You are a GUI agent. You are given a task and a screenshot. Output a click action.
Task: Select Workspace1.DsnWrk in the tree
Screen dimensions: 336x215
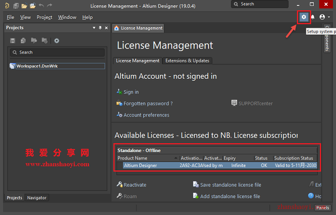pyautogui.click(x=57, y=66)
